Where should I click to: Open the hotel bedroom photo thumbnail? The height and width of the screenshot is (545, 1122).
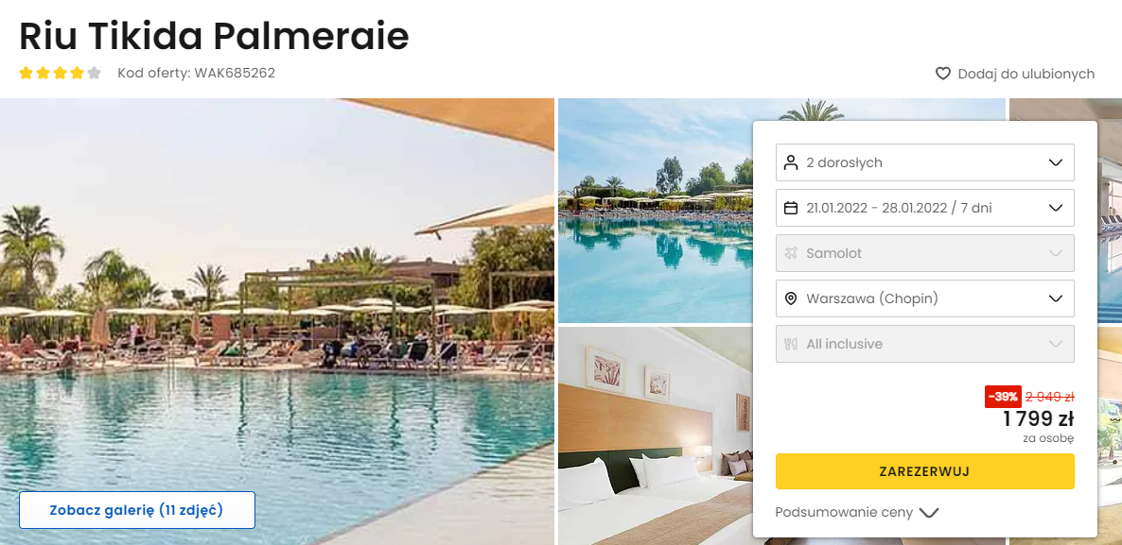(x=655, y=435)
